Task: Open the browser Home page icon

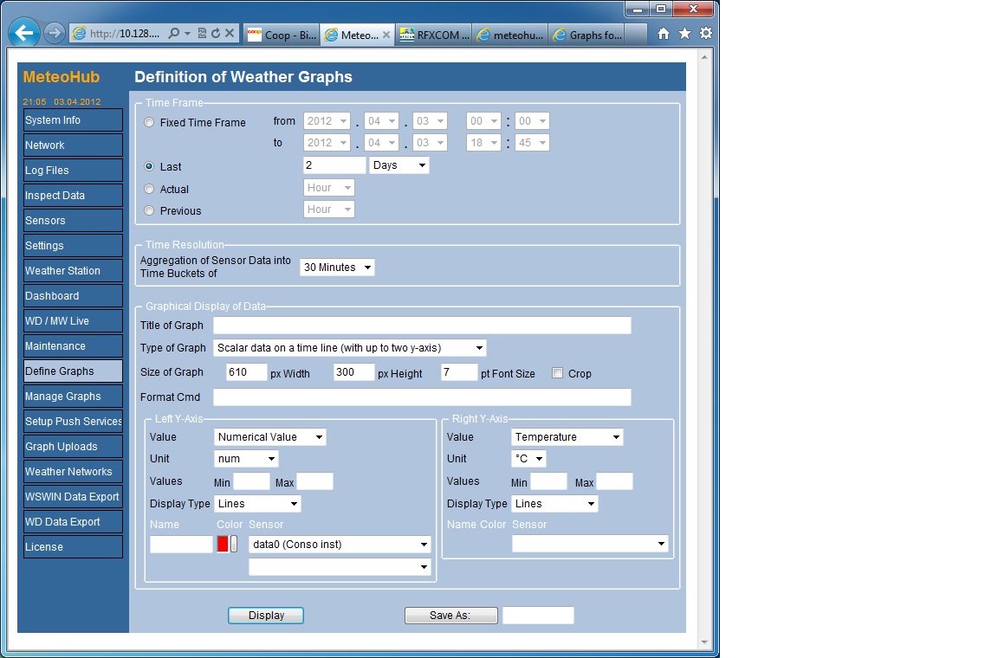Action: point(664,34)
